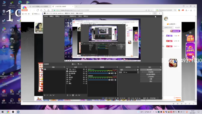
Task: Open 视图(V) menu in OBS
Action: (x=57, y=16)
